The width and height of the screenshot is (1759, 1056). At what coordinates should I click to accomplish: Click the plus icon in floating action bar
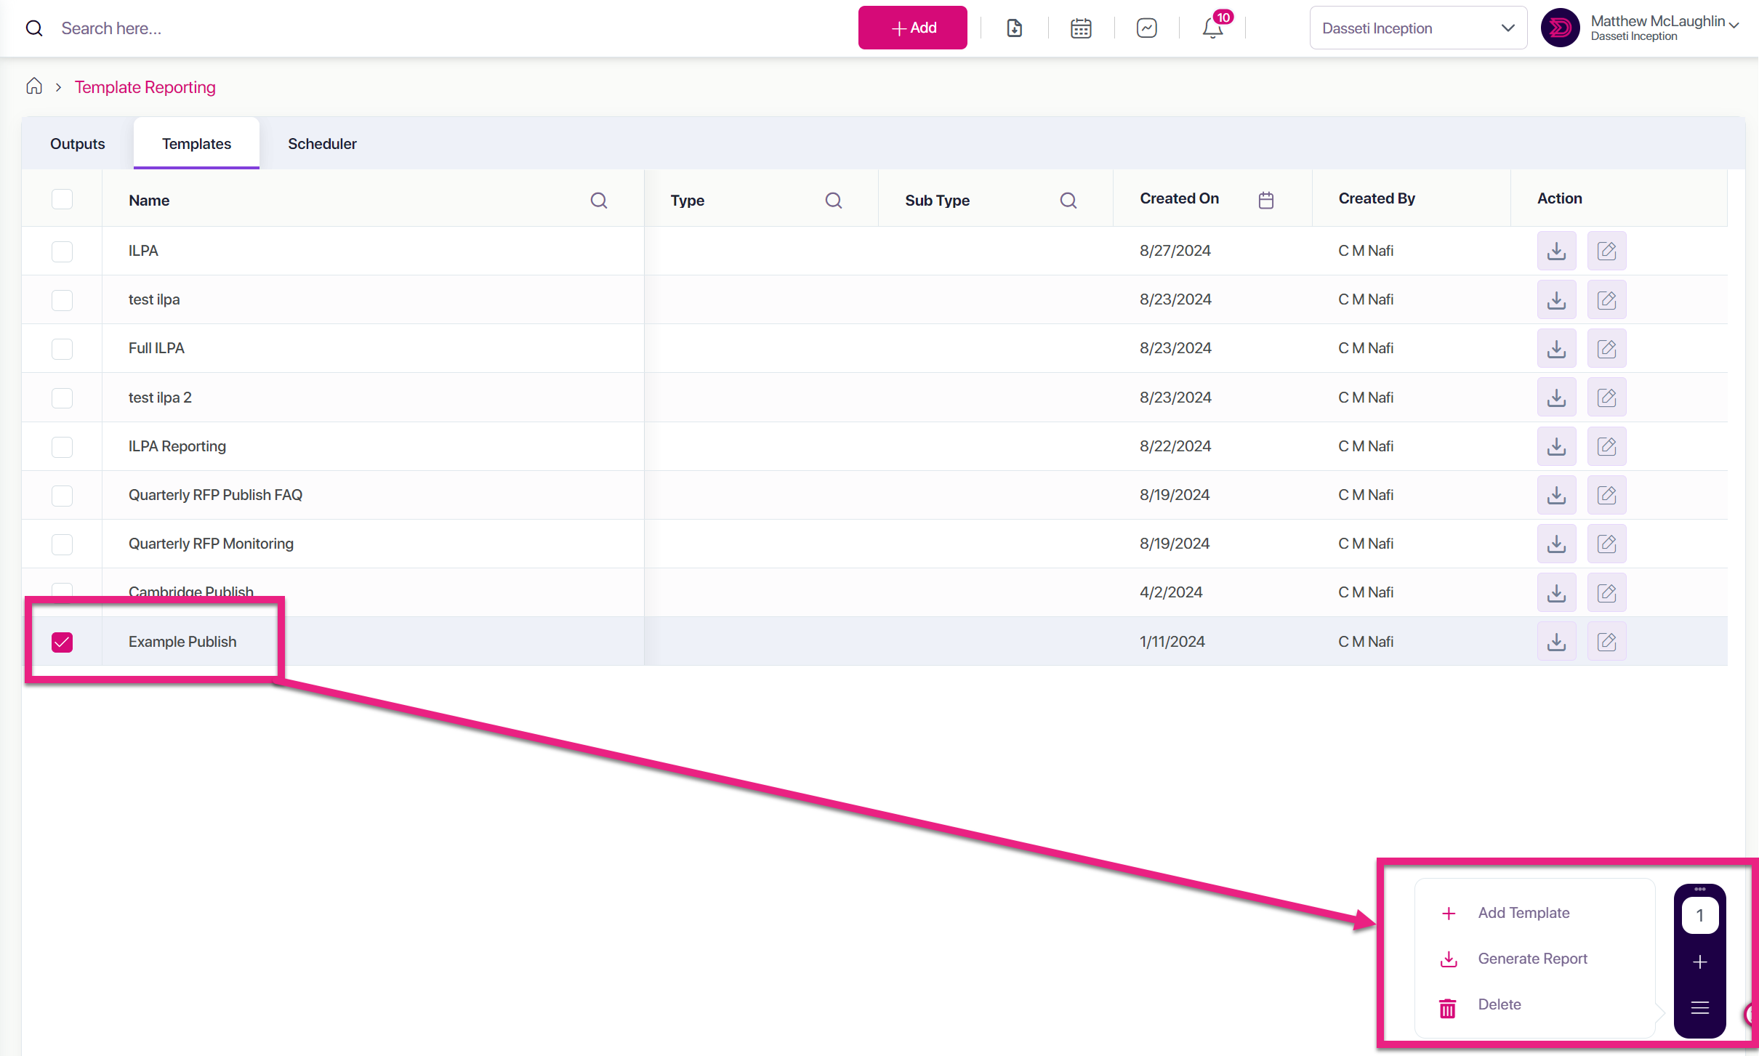pyautogui.click(x=1699, y=962)
